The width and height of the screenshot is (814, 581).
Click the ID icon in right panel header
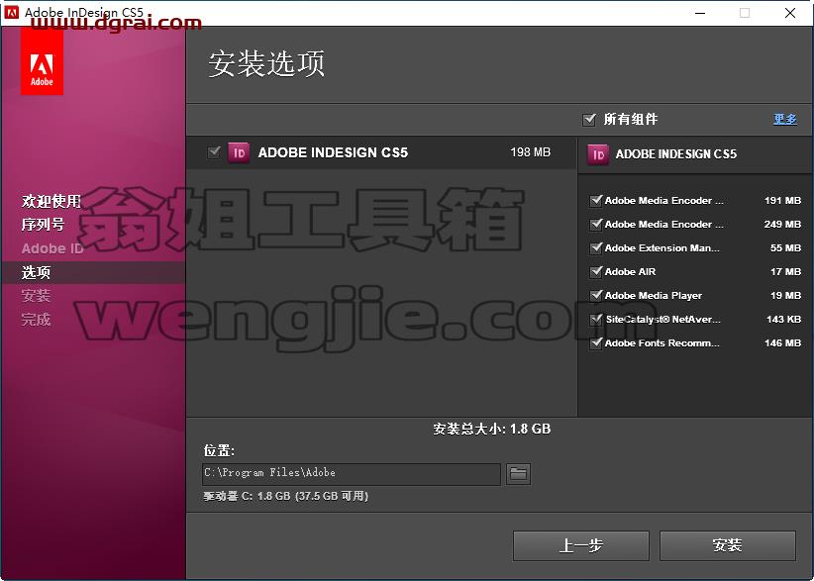(598, 154)
